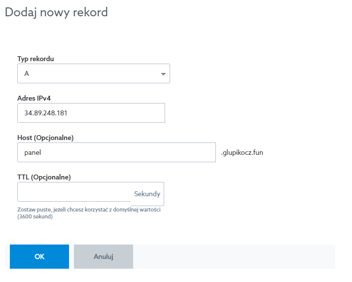Click the Host (Opcjonalne) label

point(45,137)
